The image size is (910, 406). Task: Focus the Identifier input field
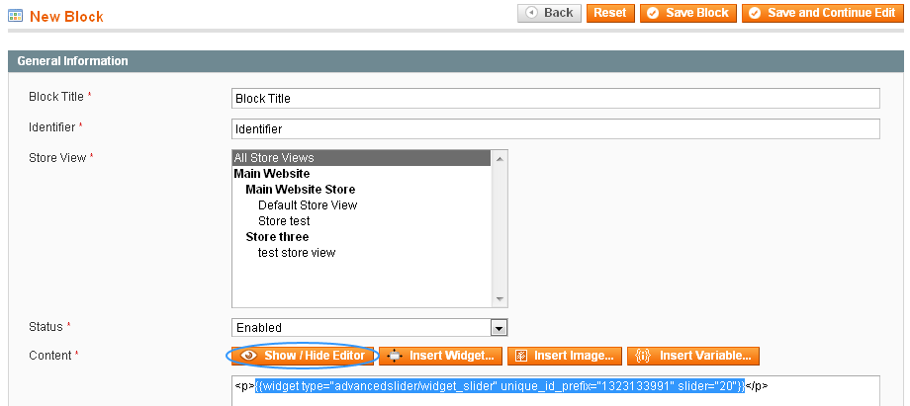(x=556, y=128)
